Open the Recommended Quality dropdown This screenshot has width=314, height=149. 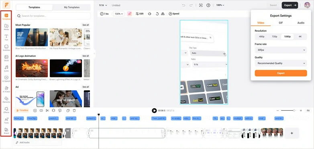click(281, 63)
